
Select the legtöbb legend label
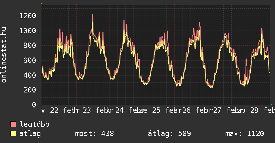click(x=34, y=124)
